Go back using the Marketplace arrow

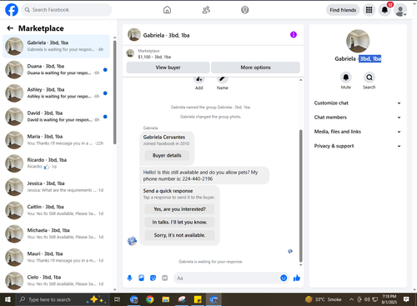click(x=10, y=28)
